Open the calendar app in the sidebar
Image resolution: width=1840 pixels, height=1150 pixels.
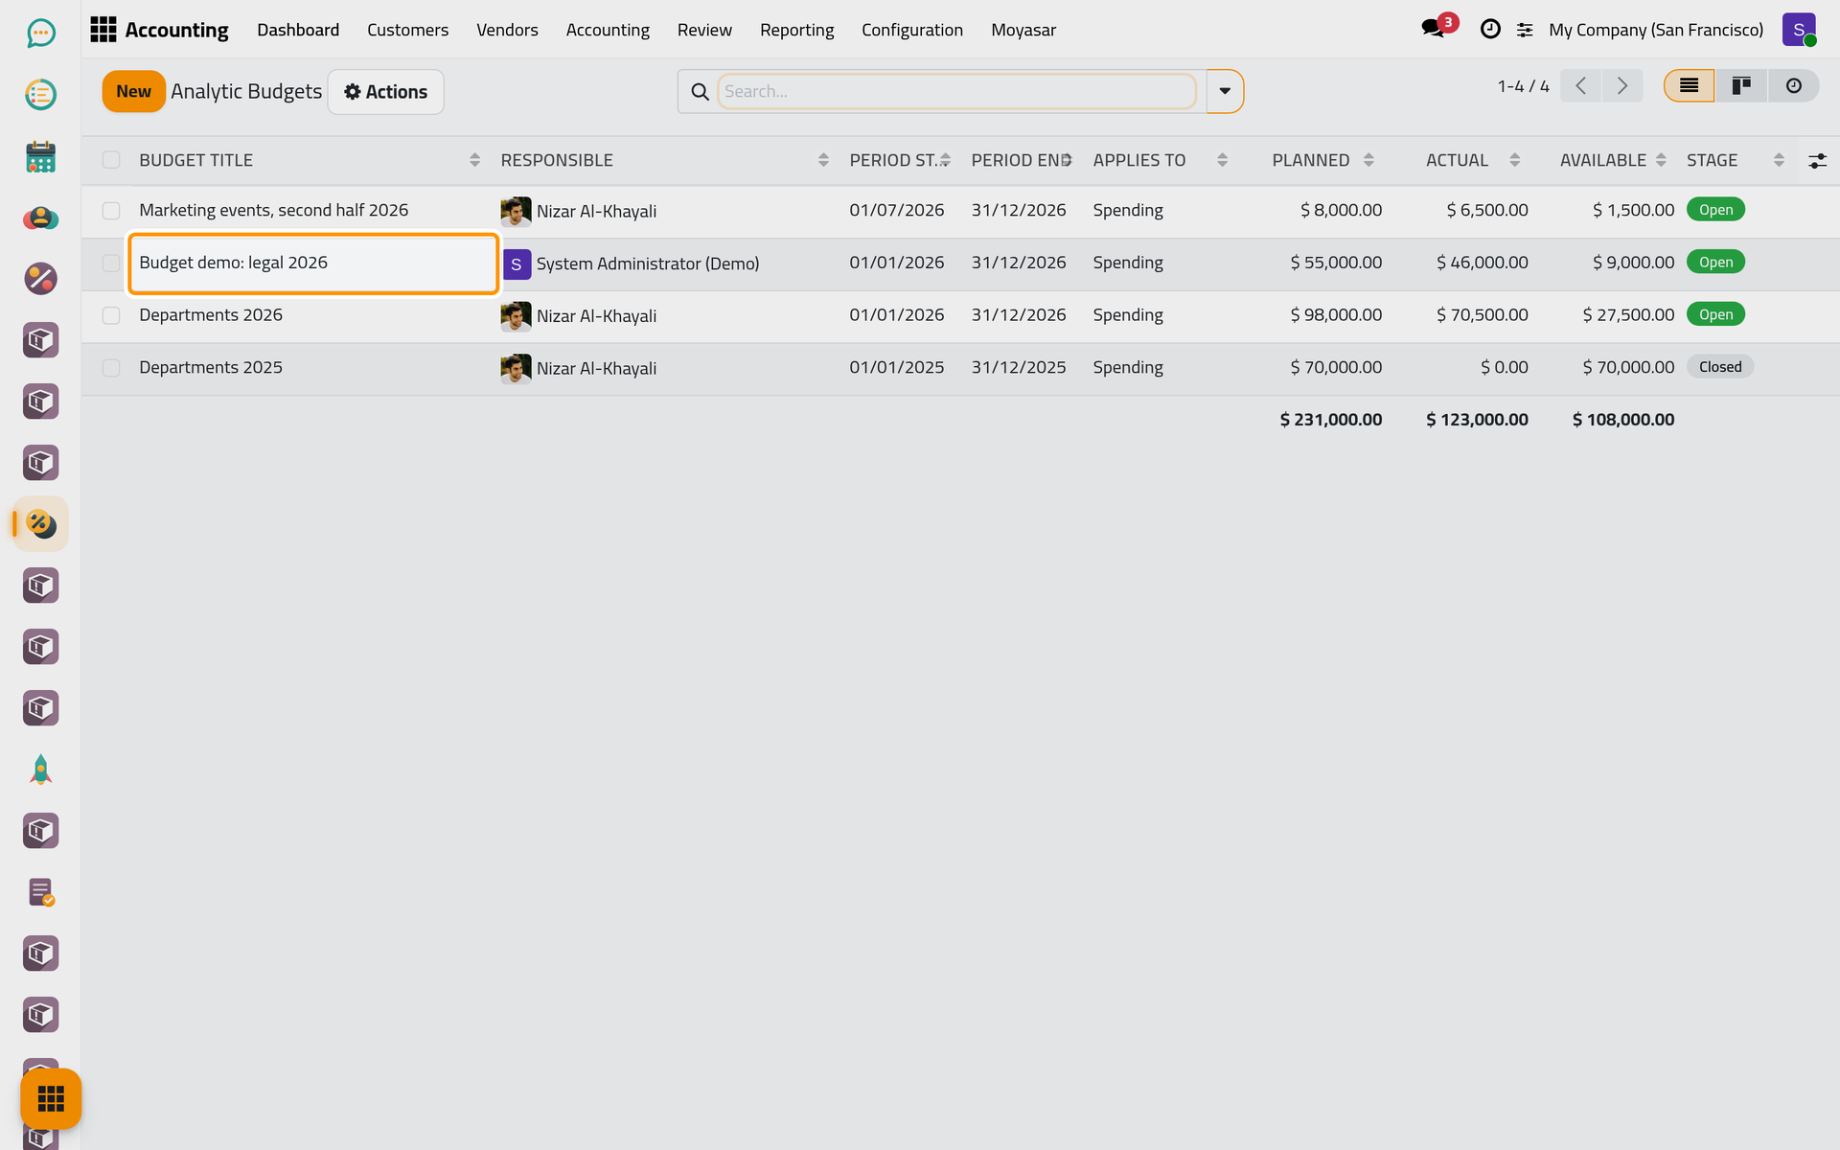click(40, 156)
